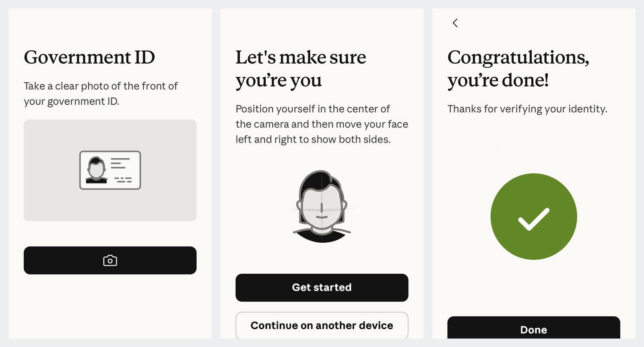
Task: Start face verification with Get started
Action: (322, 287)
